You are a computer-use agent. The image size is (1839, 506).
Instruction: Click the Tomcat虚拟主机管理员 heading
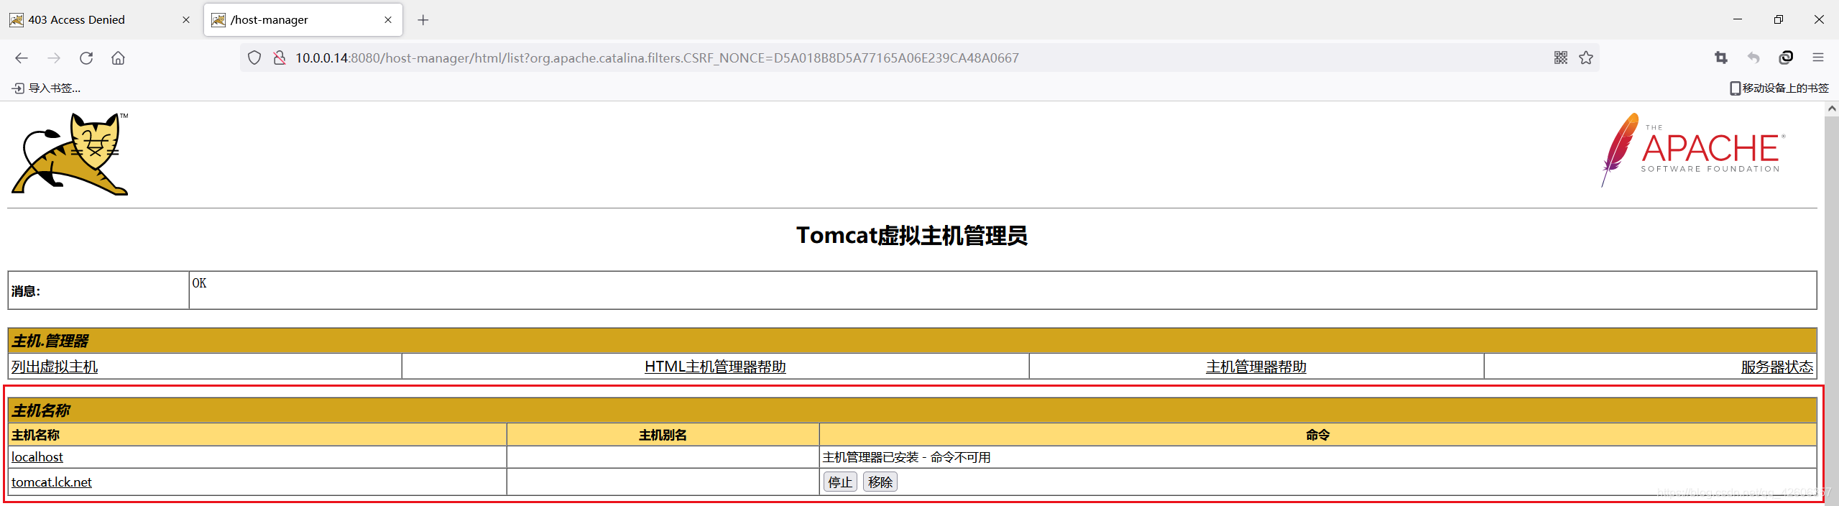912,236
